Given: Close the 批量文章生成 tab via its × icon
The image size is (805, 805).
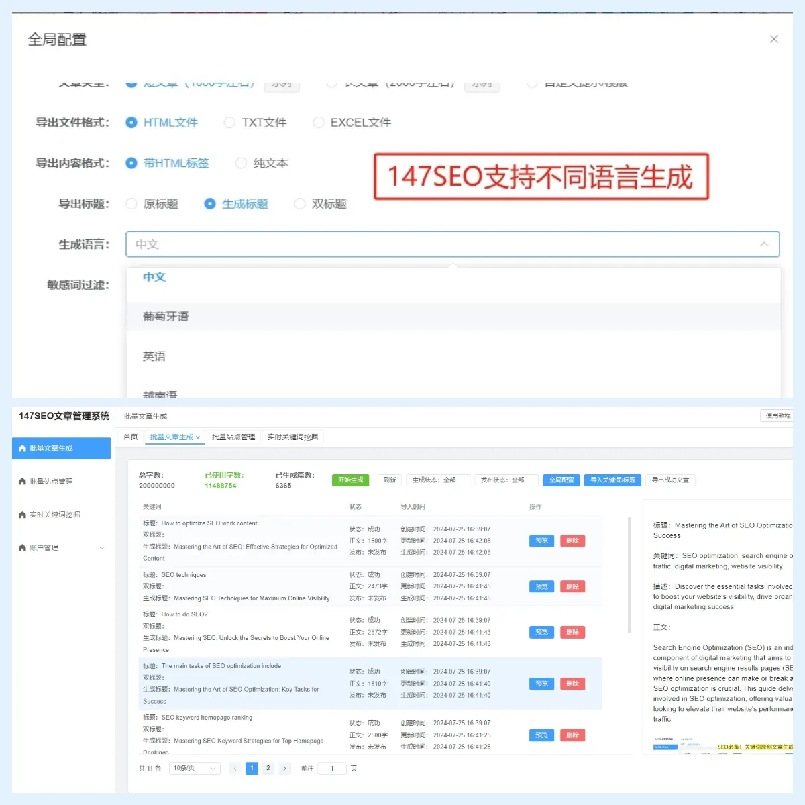Looking at the screenshot, I should click(x=199, y=437).
